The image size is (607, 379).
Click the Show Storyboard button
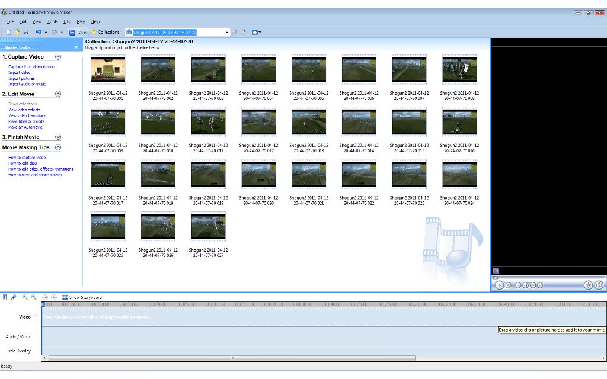coord(82,297)
